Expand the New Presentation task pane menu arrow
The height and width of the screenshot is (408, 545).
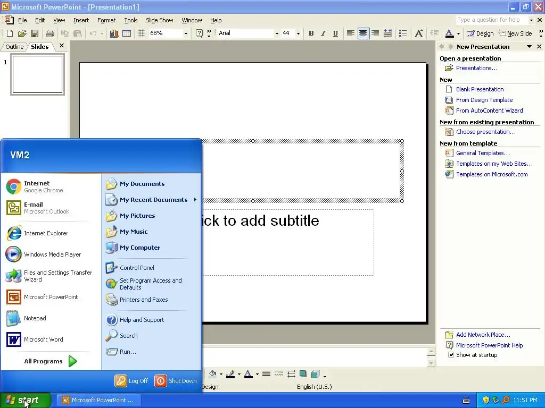[x=529, y=47]
